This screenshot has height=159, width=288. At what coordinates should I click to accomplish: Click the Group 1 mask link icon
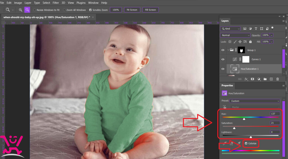tap(236, 50)
